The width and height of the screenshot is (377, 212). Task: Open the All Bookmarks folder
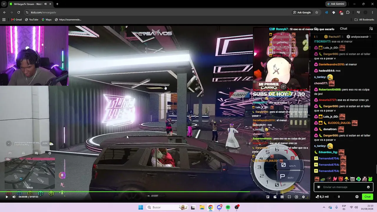tap(364, 20)
